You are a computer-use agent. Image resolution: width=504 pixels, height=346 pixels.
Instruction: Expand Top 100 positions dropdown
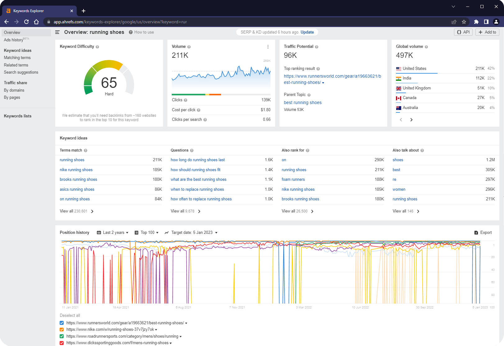click(146, 233)
